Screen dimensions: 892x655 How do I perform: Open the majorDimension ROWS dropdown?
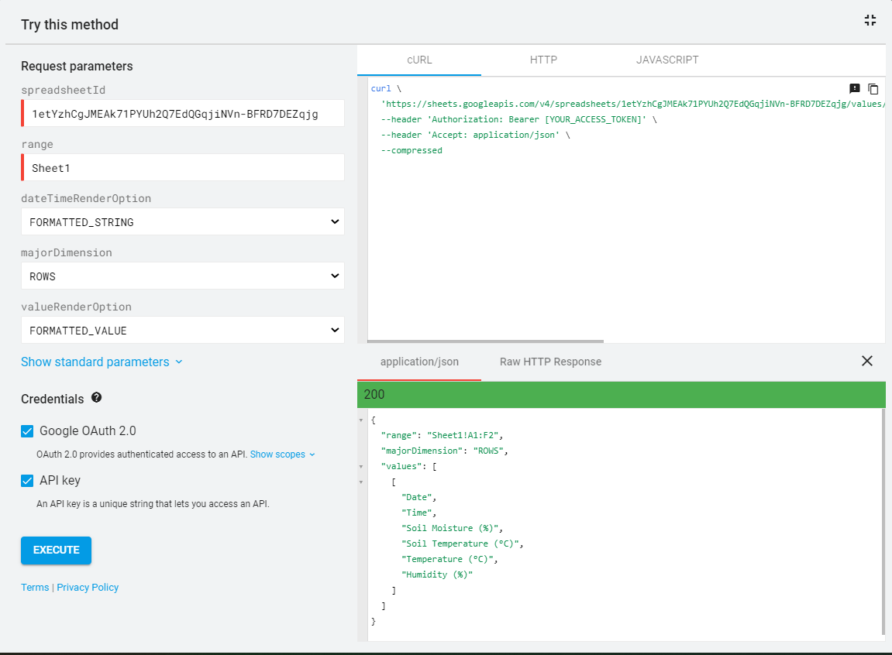(x=183, y=276)
